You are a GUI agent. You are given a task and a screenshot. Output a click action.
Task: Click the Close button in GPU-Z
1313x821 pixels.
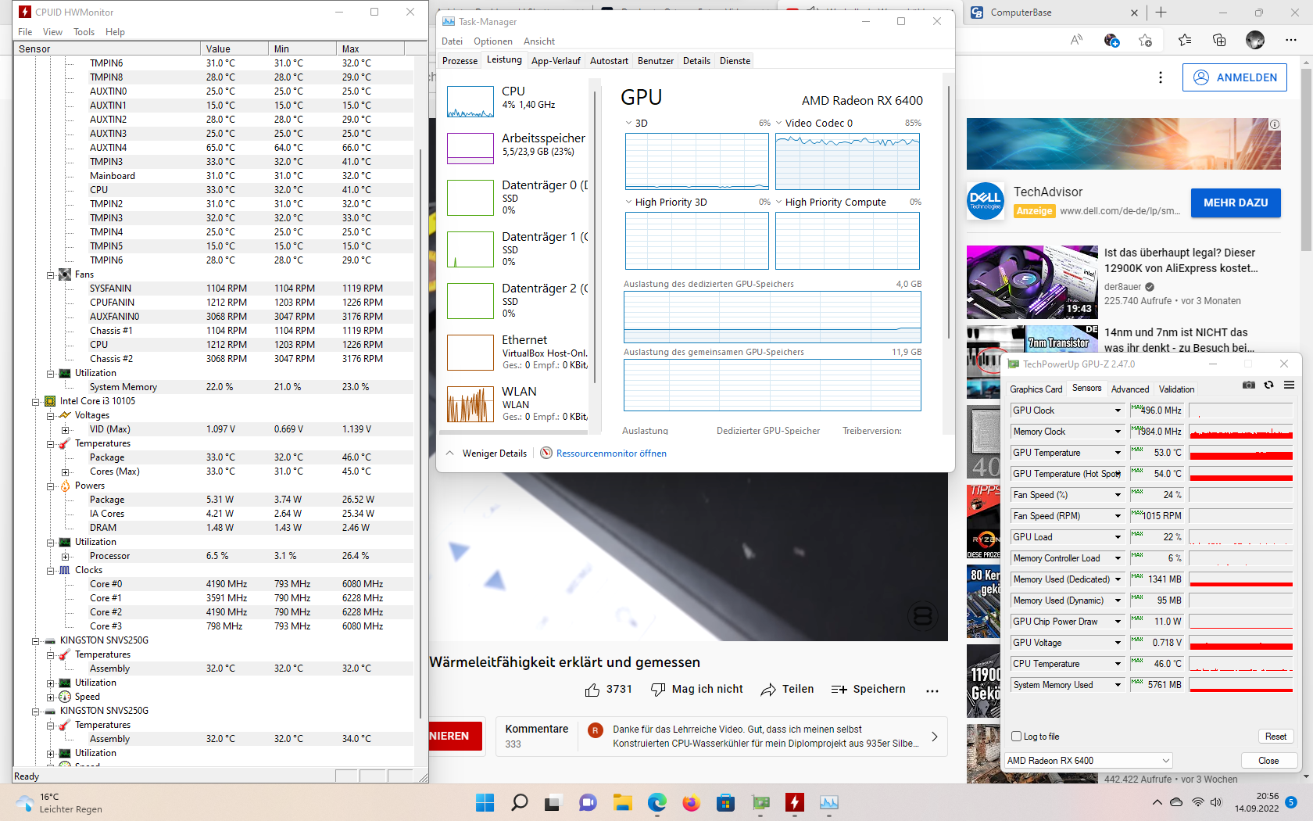(1268, 761)
